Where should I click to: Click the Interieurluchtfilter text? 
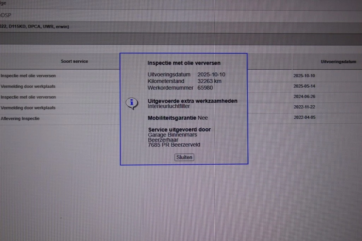169,106
